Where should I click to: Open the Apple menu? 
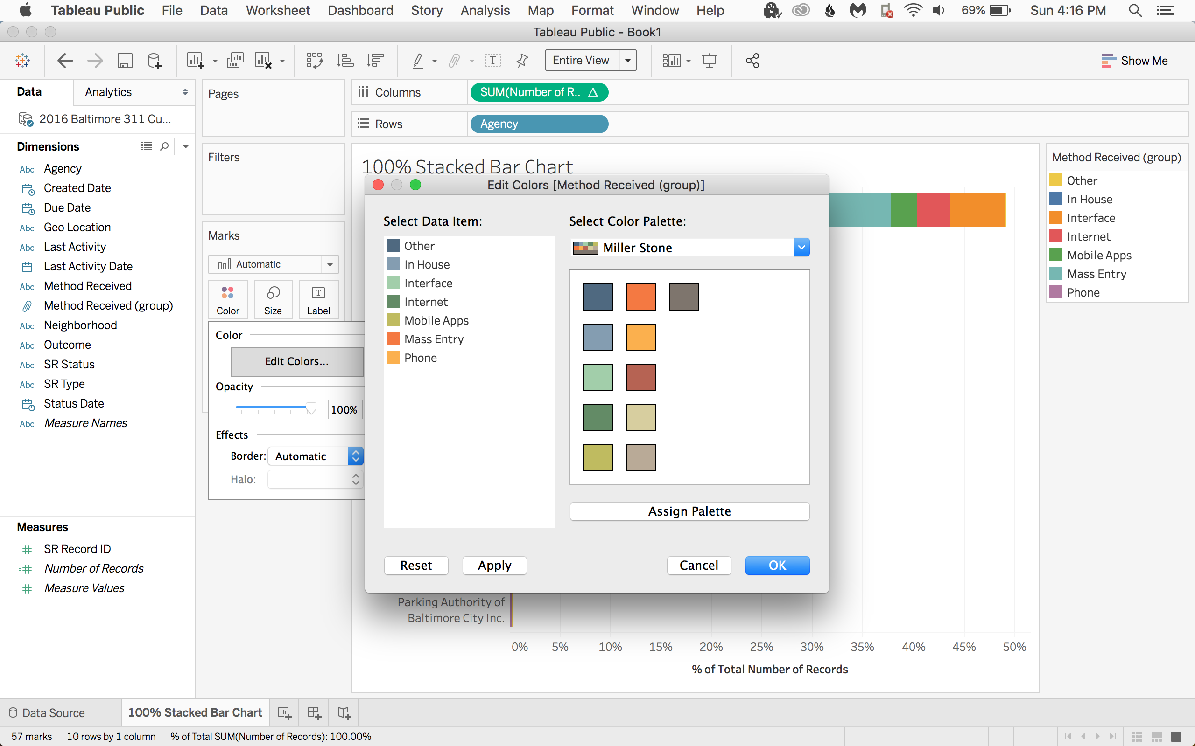point(25,10)
